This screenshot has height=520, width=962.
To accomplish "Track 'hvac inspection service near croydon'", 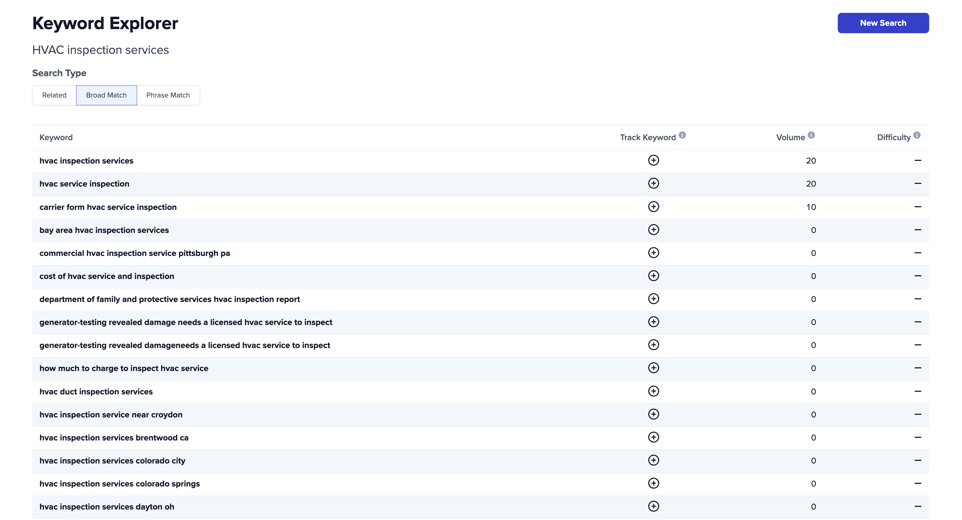I will [653, 414].
